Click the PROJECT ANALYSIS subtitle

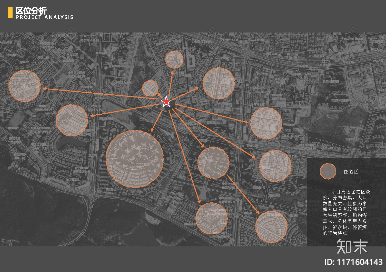click(45, 17)
